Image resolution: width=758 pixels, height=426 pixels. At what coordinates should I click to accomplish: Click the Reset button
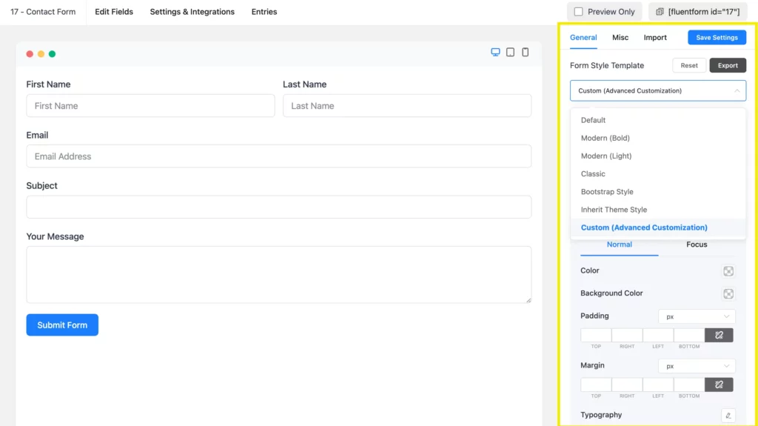689,65
